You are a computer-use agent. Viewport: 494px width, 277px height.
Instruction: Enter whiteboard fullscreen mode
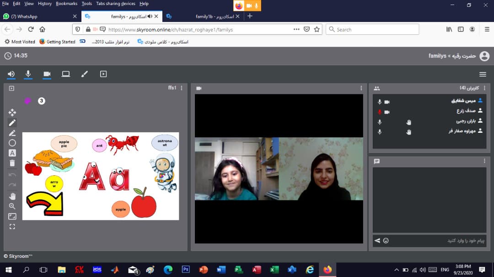click(x=12, y=226)
